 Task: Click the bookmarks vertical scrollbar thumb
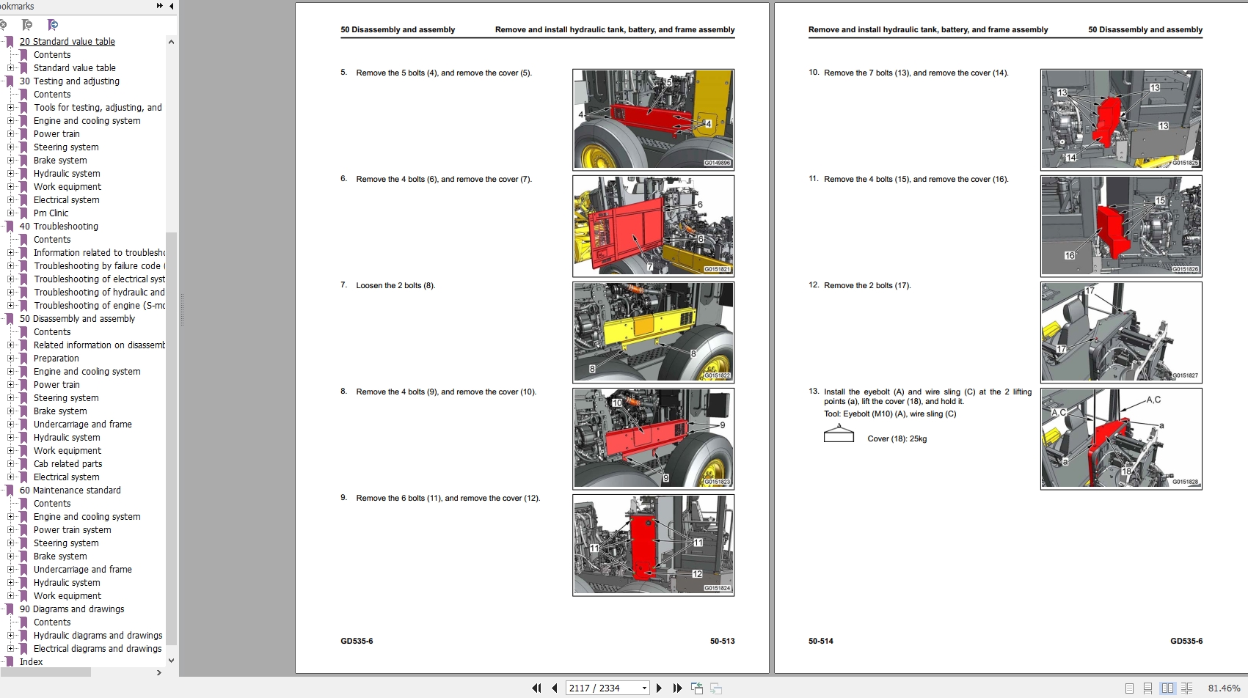[x=171, y=438]
